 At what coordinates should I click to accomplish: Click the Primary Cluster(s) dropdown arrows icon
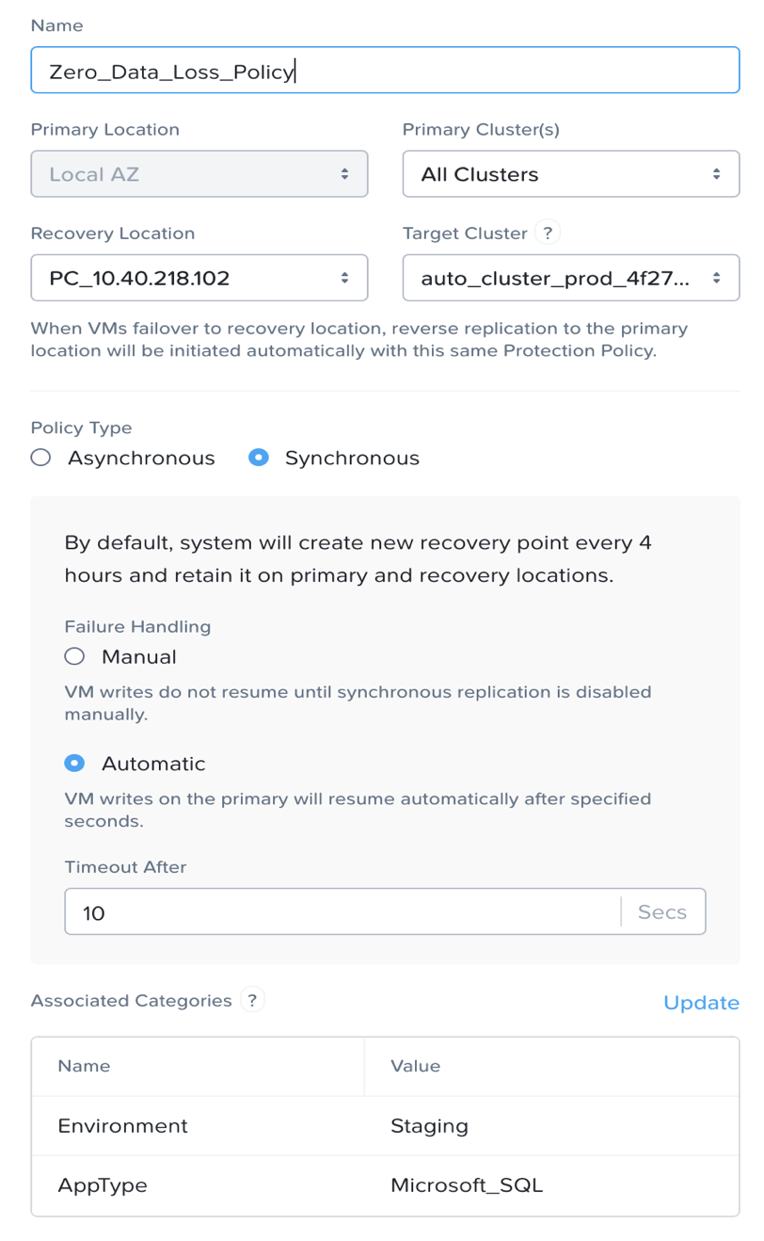click(717, 174)
